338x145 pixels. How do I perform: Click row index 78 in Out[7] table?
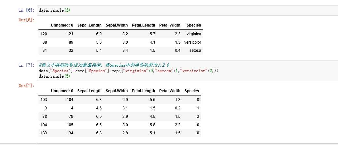(x=45, y=117)
